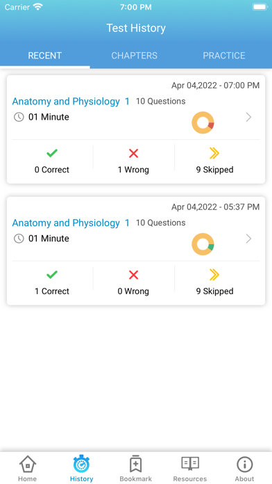The height and width of the screenshot is (484, 272).
Task: Click the red X icon in 05:37 PM test
Action: (x=133, y=275)
